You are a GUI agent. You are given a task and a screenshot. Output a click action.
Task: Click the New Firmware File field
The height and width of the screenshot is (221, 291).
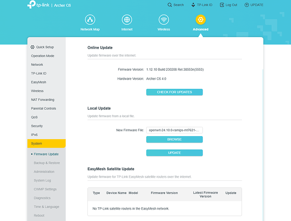point(174,130)
